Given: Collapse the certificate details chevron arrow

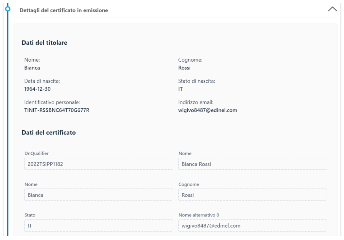Looking at the screenshot, I should [x=332, y=10].
